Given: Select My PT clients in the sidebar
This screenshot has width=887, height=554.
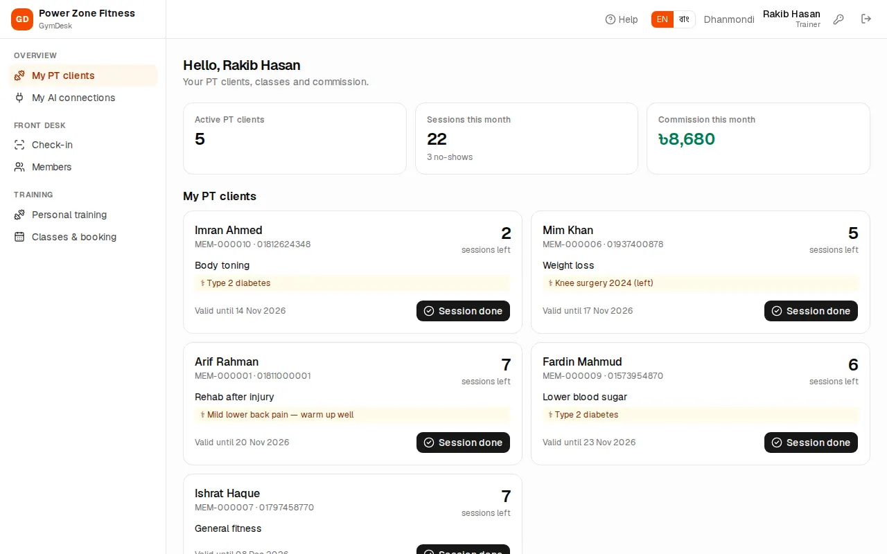Looking at the screenshot, I should pyautogui.click(x=83, y=75).
